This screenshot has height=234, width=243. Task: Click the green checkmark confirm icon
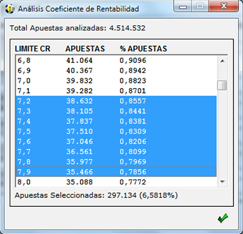[223, 218]
